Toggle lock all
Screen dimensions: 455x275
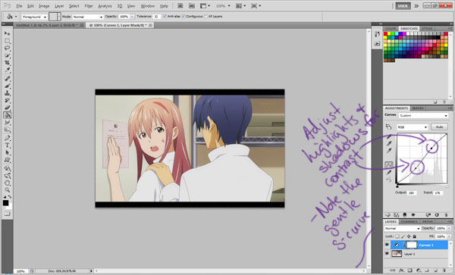pos(414,236)
